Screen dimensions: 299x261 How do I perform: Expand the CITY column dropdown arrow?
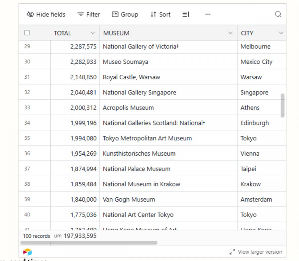click(281, 33)
